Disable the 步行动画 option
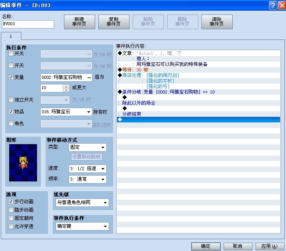The image size is (286, 251). 11,201
